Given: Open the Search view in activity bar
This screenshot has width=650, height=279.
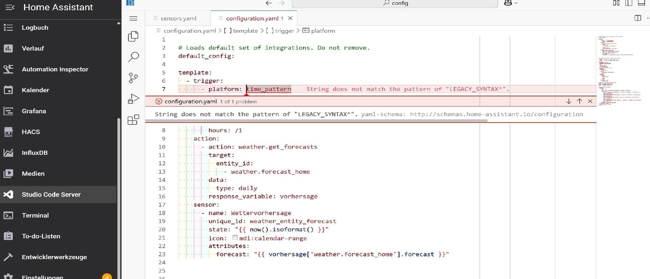Looking at the screenshot, I should coord(133,57).
